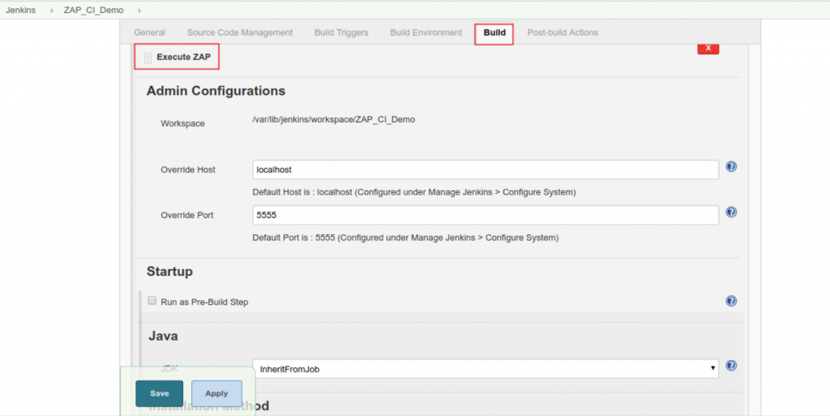Click into the Override Port field
The width and height of the screenshot is (830, 416).
486,215
